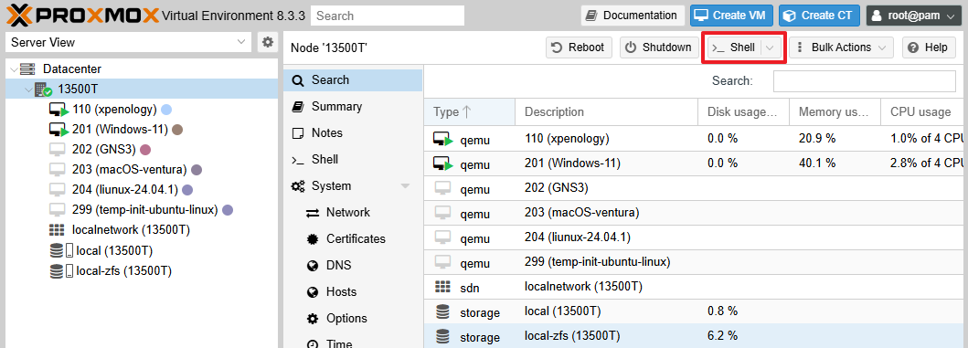
Task: Open the Notes panel
Action: click(x=353, y=133)
